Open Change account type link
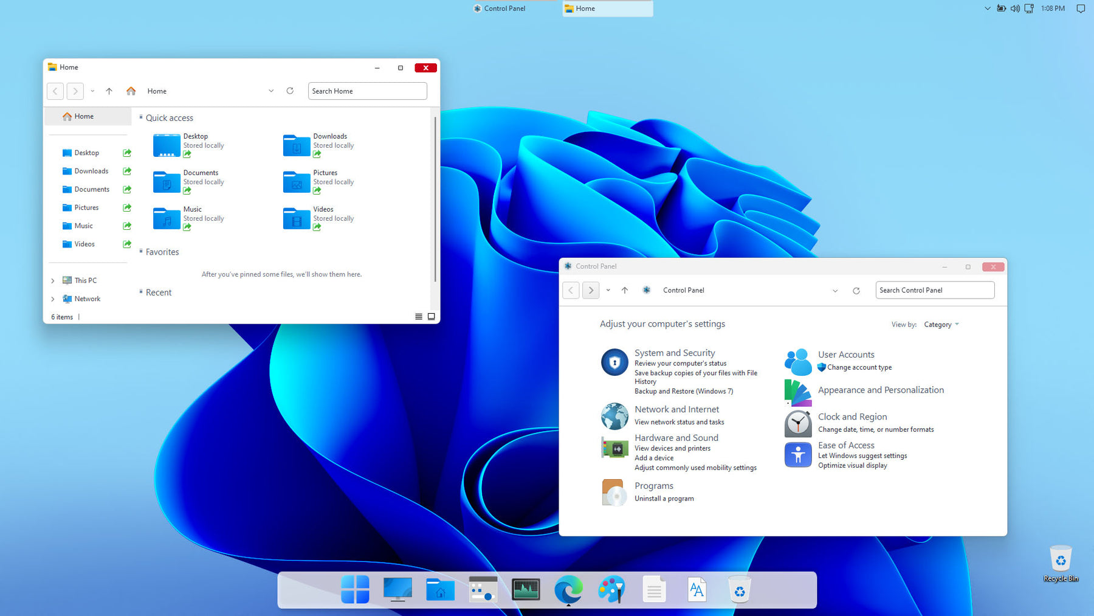Image resolution: width=1094 pixels, height=616 pixels. 859,367
